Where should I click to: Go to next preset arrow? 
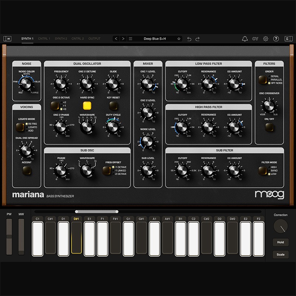(x=123, y=39)
